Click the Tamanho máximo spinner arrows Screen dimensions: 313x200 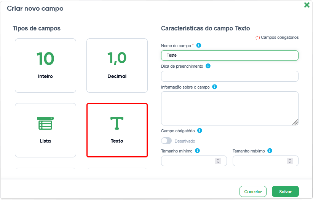pyautogui.click(x=290, y=161)
